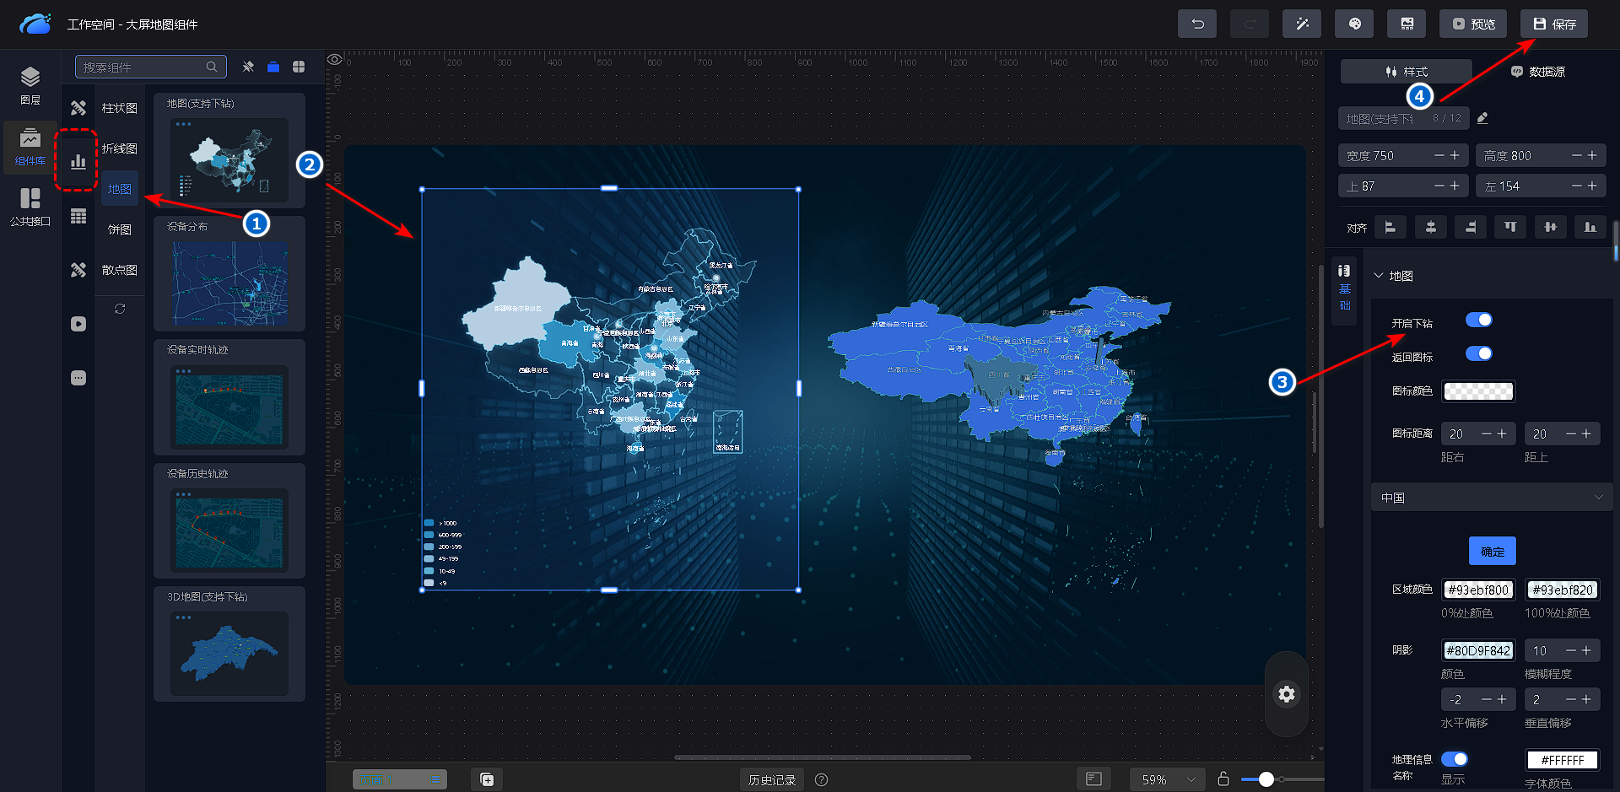
Task: Open the theme palette icon in toolbar
Action: pyautogui.click(x=1354, y=24)
